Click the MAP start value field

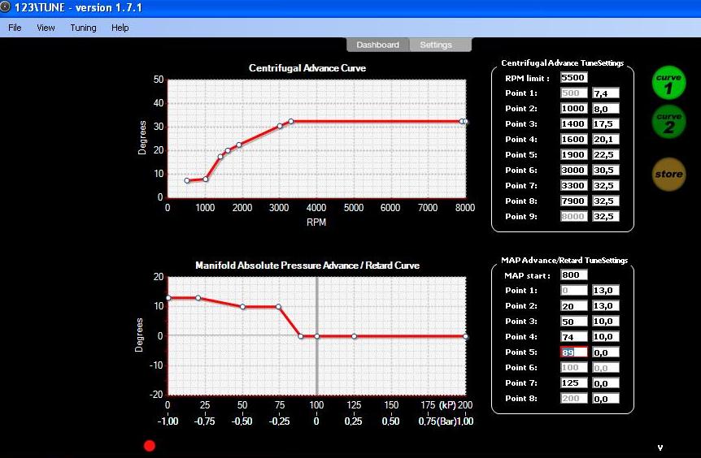click(x=573, y=275)
